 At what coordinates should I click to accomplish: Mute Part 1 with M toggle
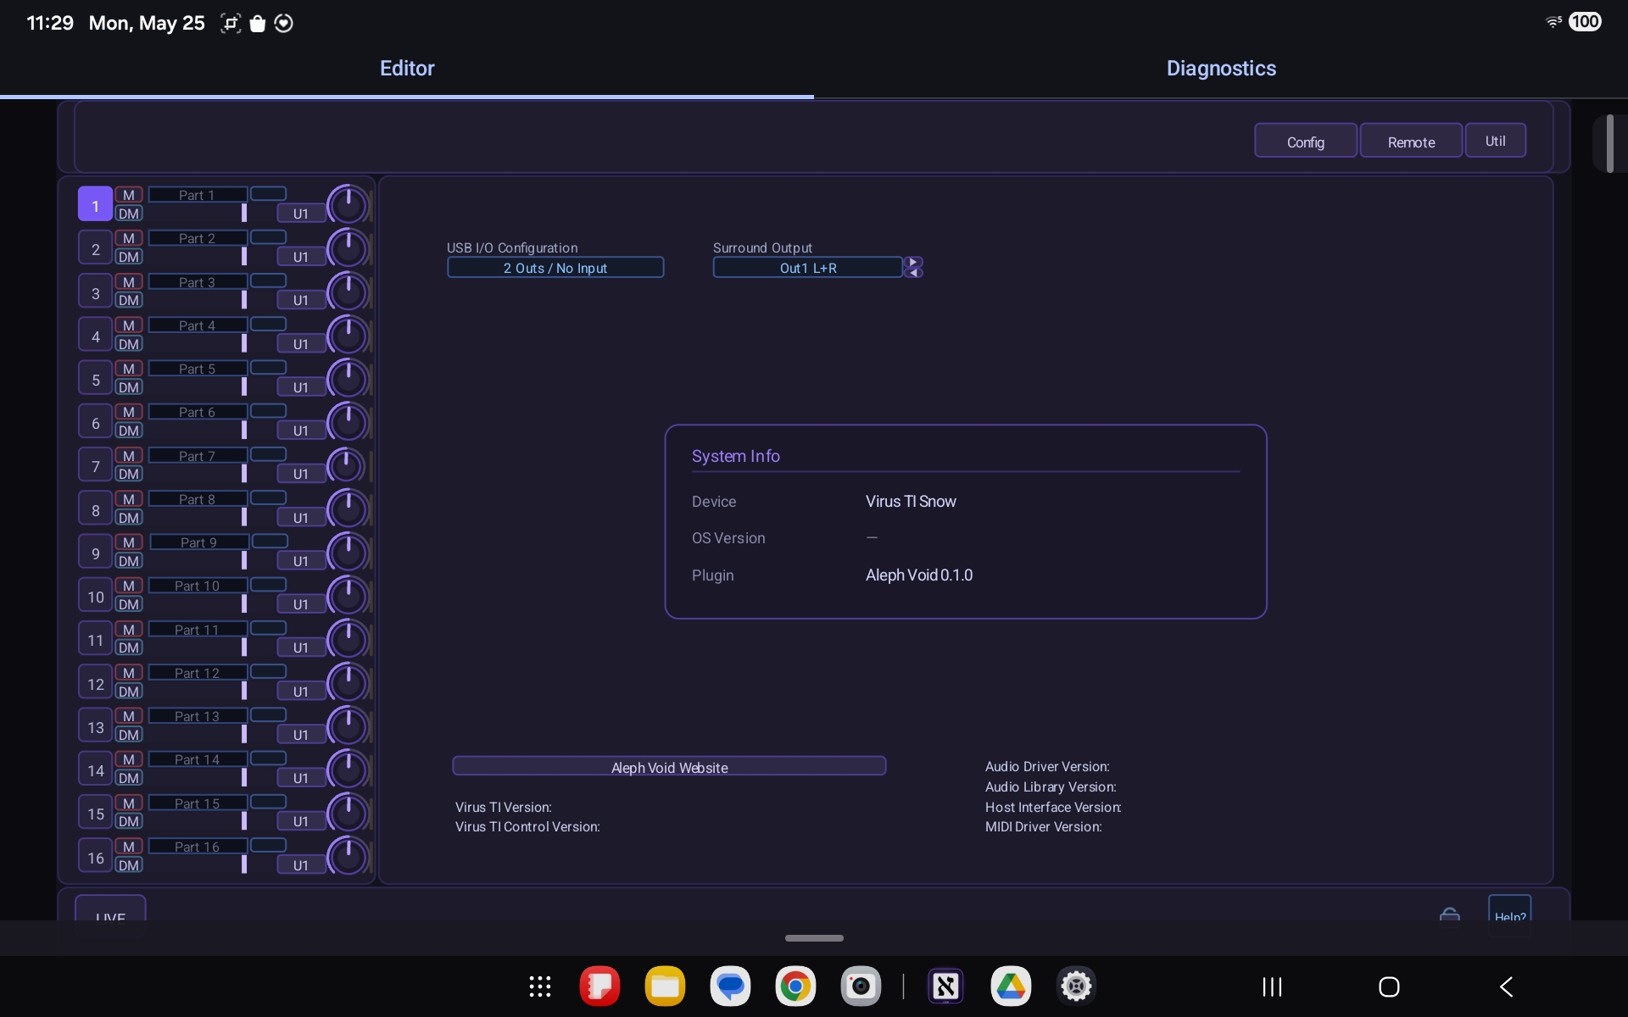(x=129, y=195)
